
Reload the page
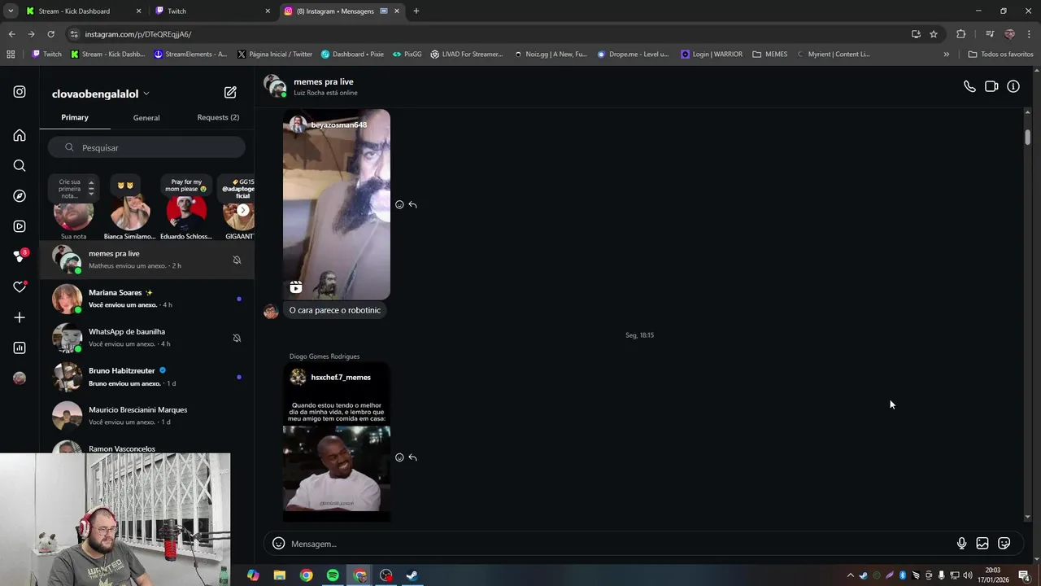50,34
